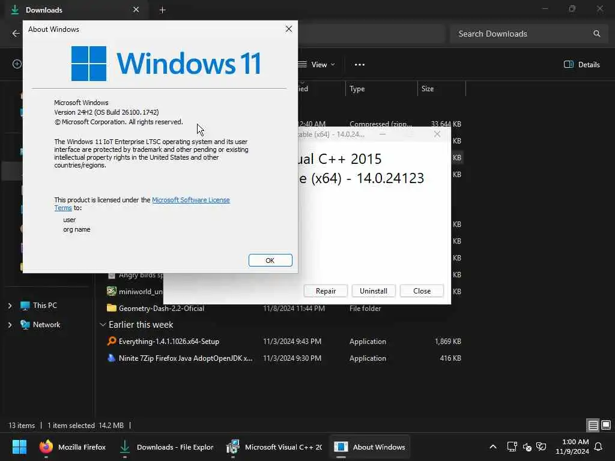Image resolution: width=615 pixels, height=461 pixels.
Task: Click 11/3/2024 9:30 PM date cell
Action: pos(292,358)
